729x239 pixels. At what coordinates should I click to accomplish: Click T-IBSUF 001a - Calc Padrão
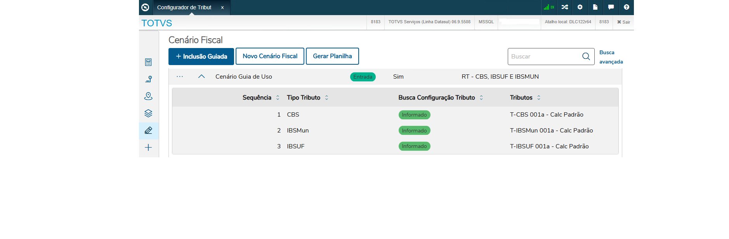tap(549, 146)
